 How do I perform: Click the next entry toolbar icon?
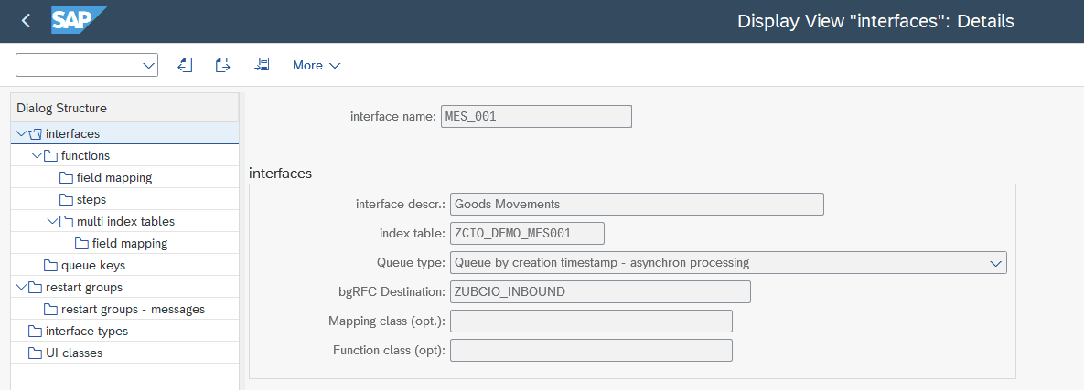pyautogui.click(x=222, y=65)
